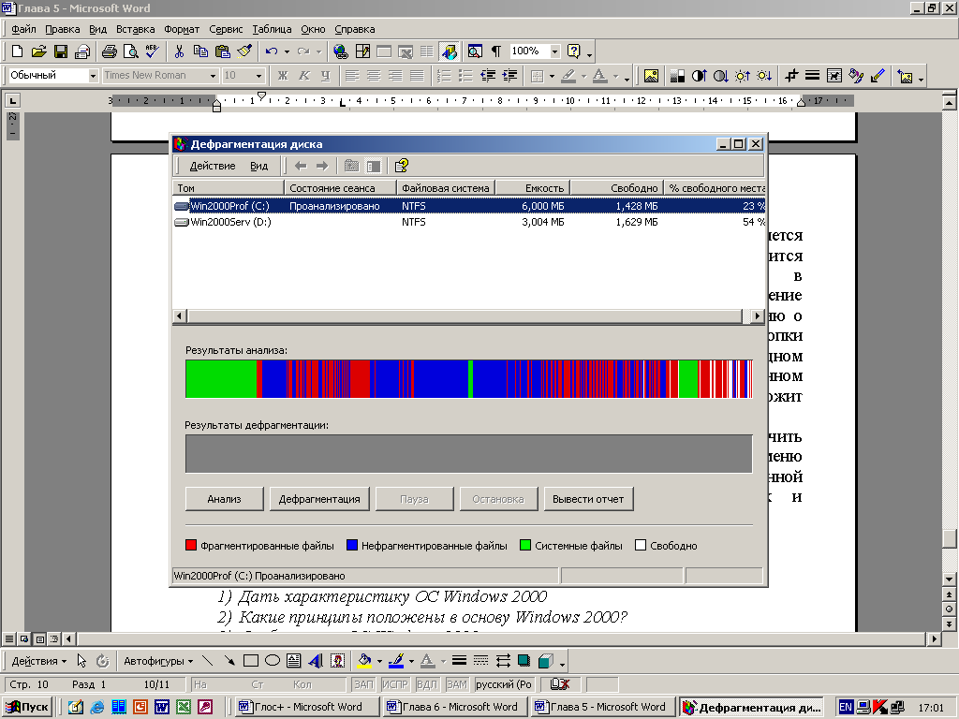
Task: Open the Автофигуры dropdown in drawing toolbar
Action: tap(157, 661)
